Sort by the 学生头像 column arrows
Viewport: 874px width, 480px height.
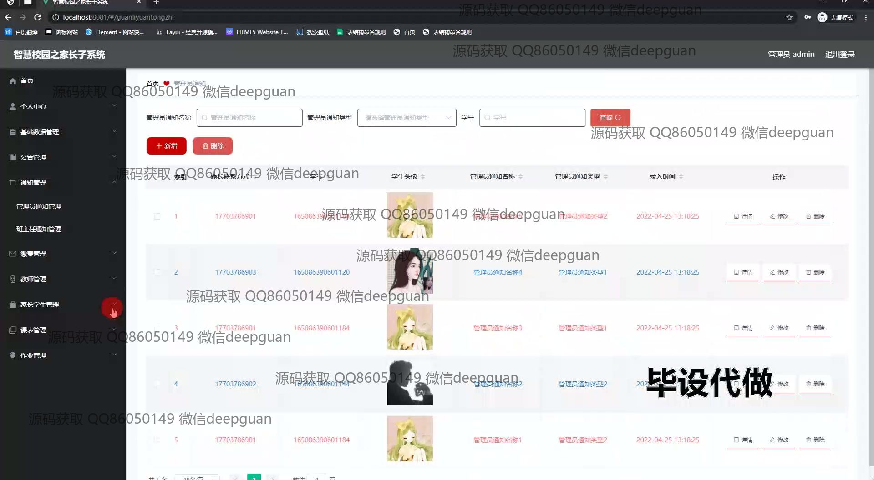(x=422, y=176)
